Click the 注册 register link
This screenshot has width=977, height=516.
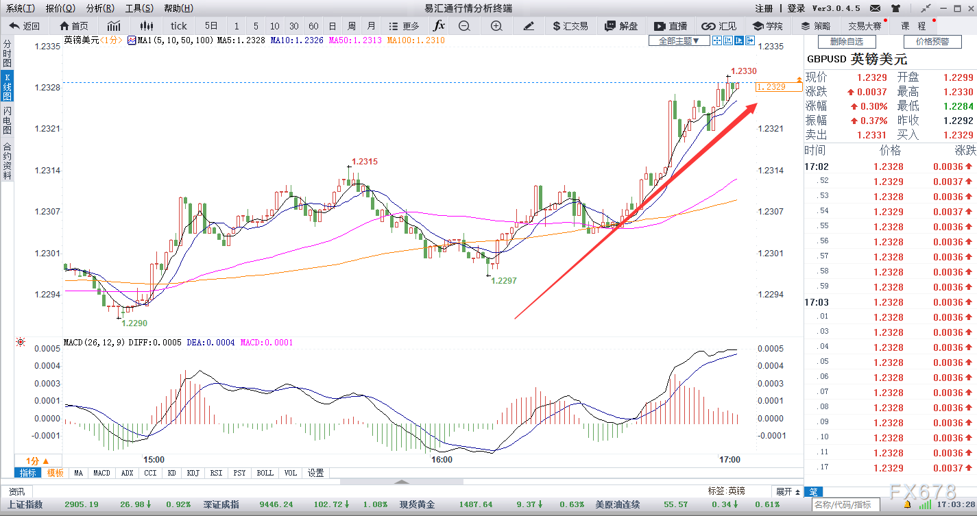764,8
